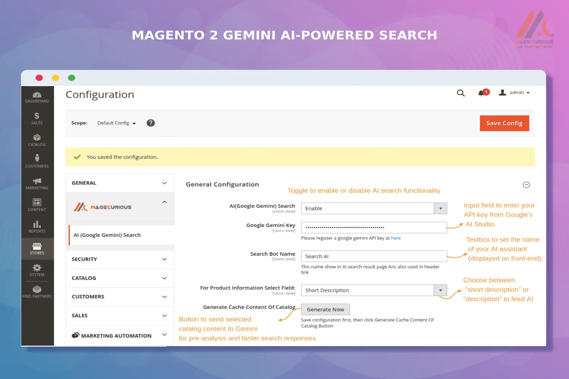Expand the SECURITY configuration section
The image size is (569, 379).
(119, 259)
